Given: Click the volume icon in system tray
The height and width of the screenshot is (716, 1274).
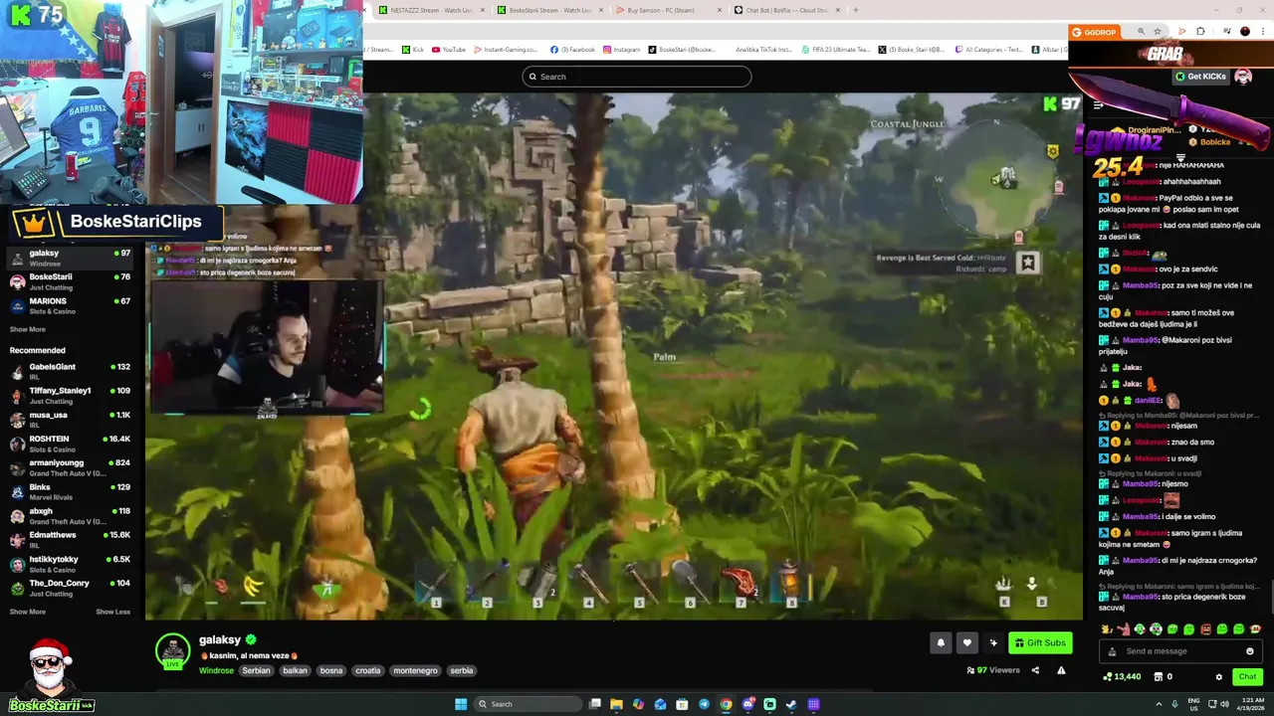Looking at the screenshot, I should pos(1224,704).
